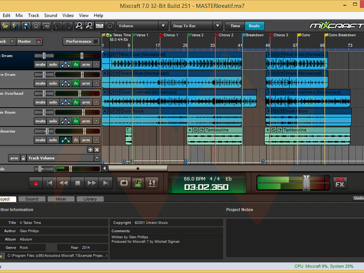Click the record button in transport
Viewport: 364px width, 273px height.
[36, 183]
